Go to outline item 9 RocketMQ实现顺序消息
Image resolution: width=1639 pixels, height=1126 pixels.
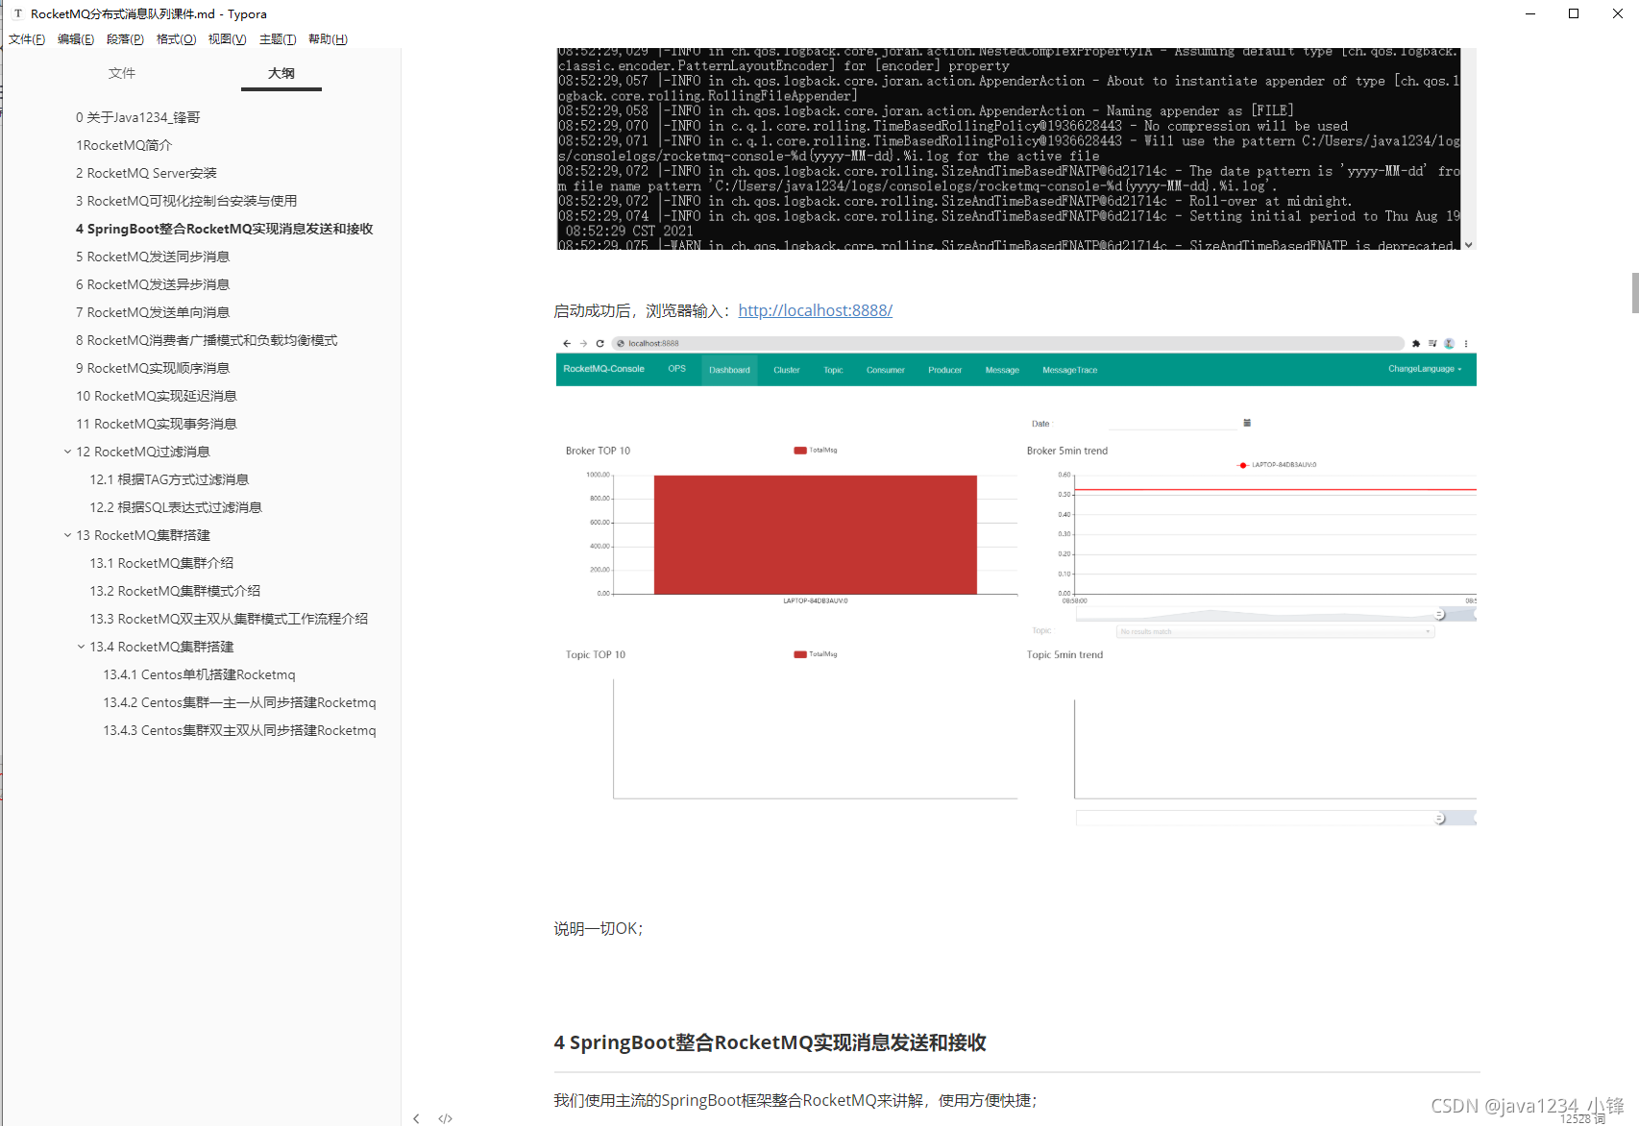tap(153, 368)
